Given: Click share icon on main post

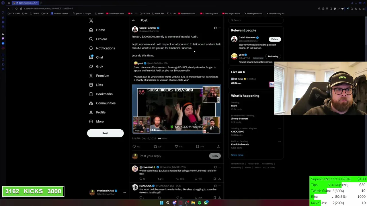Looking at the screenshot, I should click(x=219, y=146).
